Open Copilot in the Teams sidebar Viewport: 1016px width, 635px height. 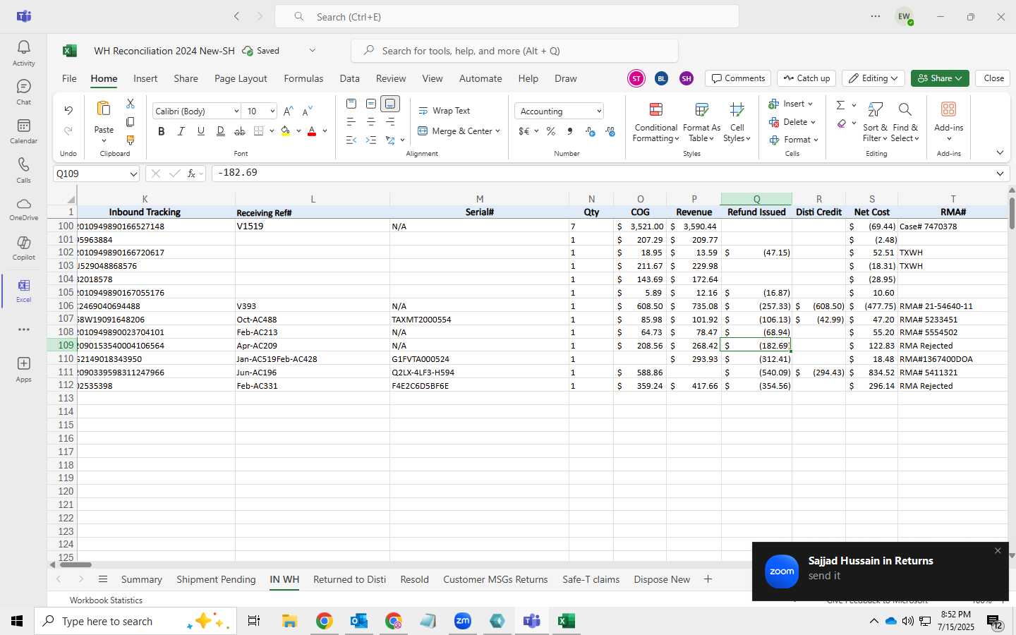(23, 248)
